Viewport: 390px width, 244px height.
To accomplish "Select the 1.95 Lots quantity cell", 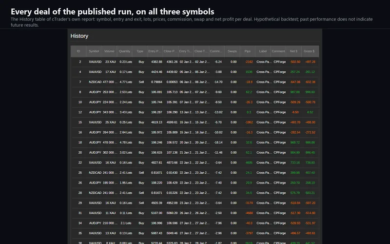I will pos(126,183).
